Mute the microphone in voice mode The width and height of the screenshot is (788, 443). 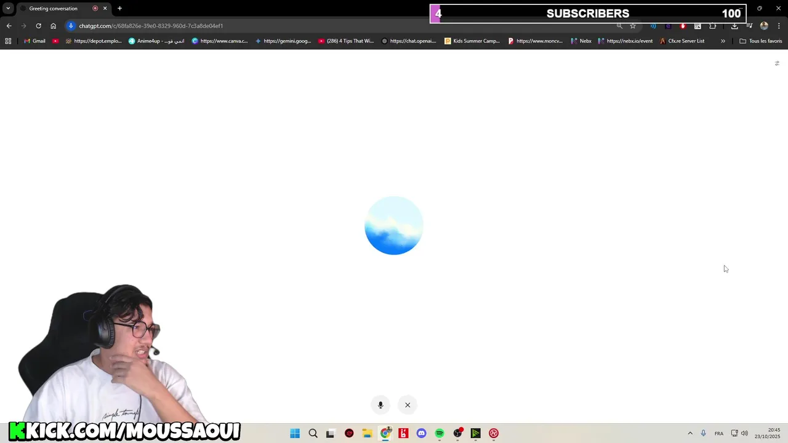pos(380,405)
